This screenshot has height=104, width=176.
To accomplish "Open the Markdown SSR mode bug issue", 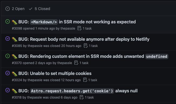I will (x=77, y=22).
